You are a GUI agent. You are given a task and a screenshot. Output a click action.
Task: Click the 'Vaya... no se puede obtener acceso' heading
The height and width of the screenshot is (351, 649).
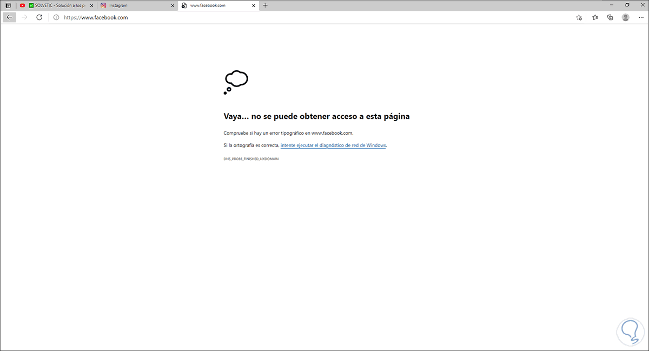pyautogui.click(x=316, y=116)
